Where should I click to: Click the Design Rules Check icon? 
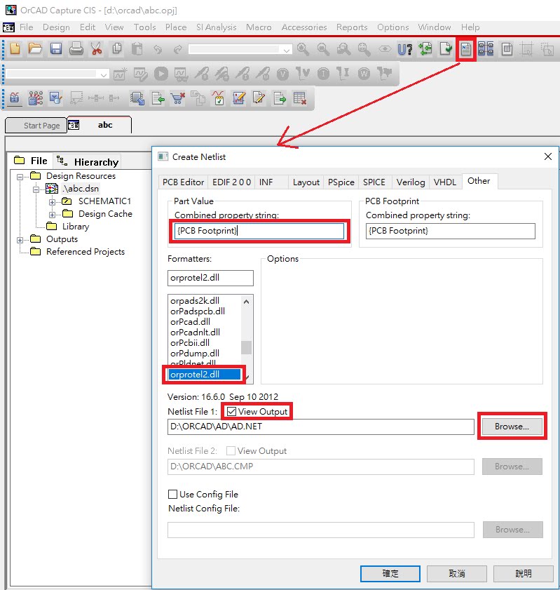(x=445, y=49)
